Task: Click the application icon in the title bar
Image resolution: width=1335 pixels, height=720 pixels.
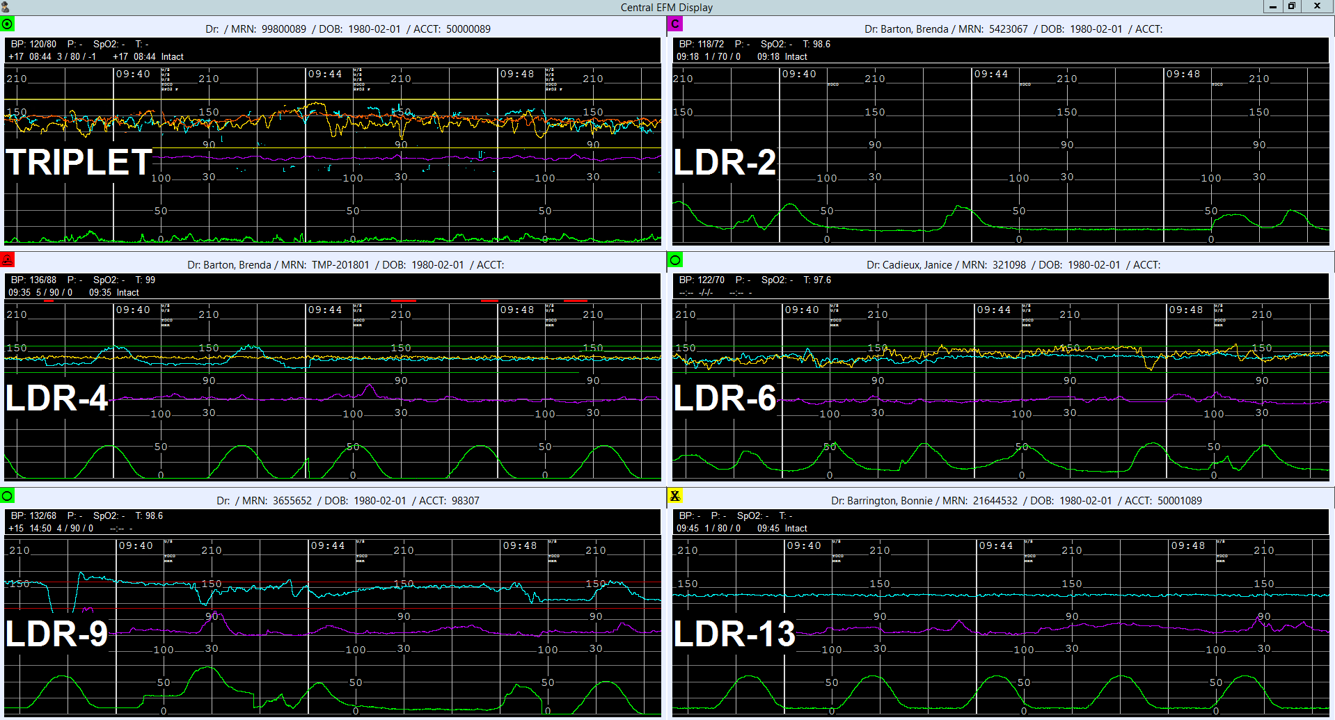Action: click(6, 7)
